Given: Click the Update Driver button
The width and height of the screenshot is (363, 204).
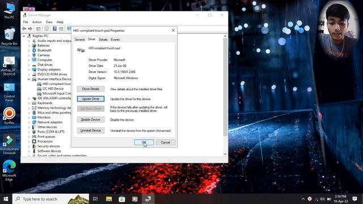Looking at the screenshot, I should click(91, 99).
